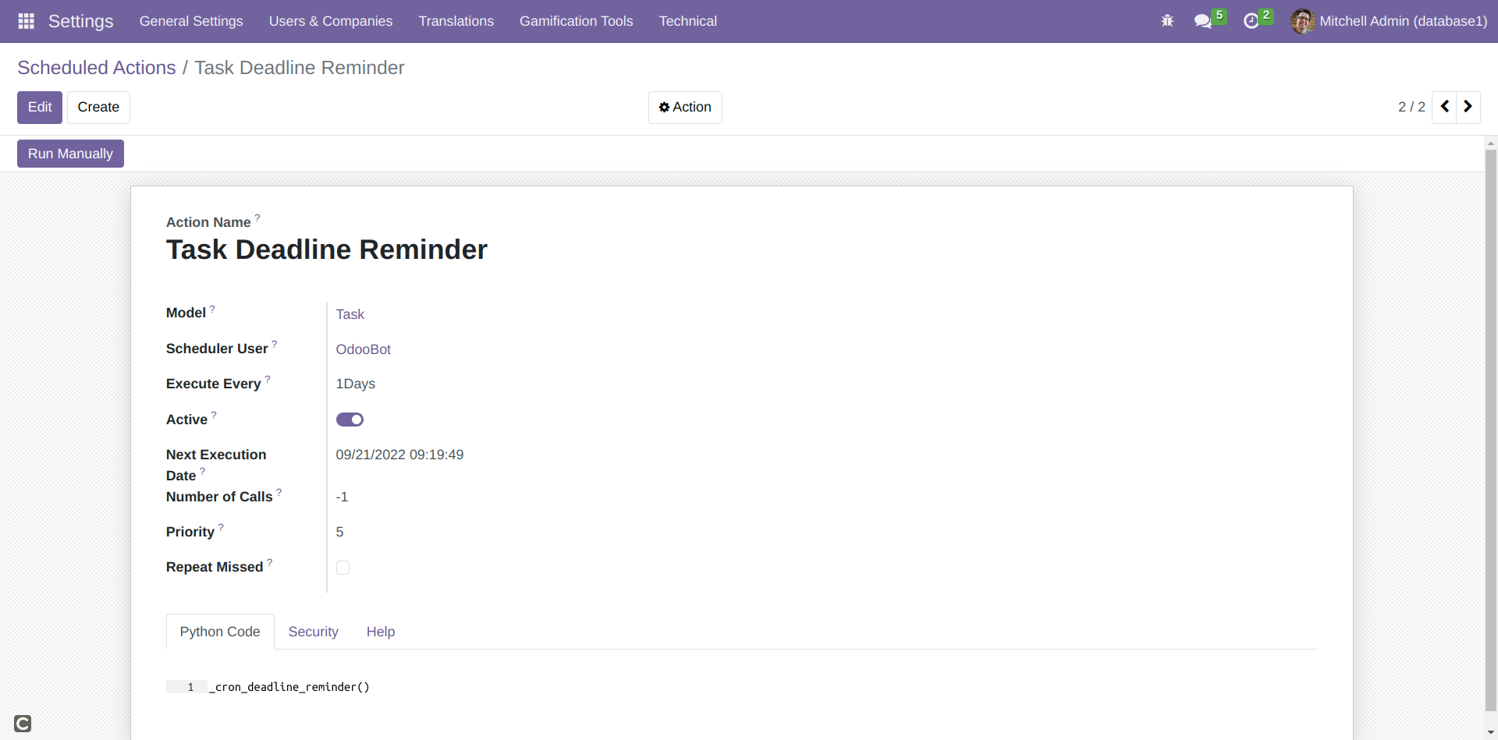Tick the Repeat Missed checkbox
This screenshot has height=740, width=1498.
point(343,568)
